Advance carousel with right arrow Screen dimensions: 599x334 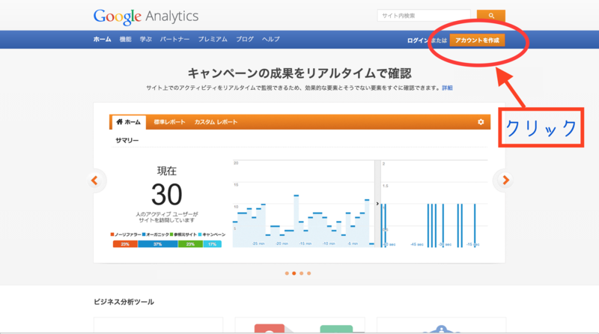(505, 180)
